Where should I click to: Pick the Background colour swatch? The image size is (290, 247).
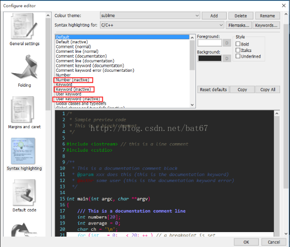pyautogui.click(x=209, y=58)
